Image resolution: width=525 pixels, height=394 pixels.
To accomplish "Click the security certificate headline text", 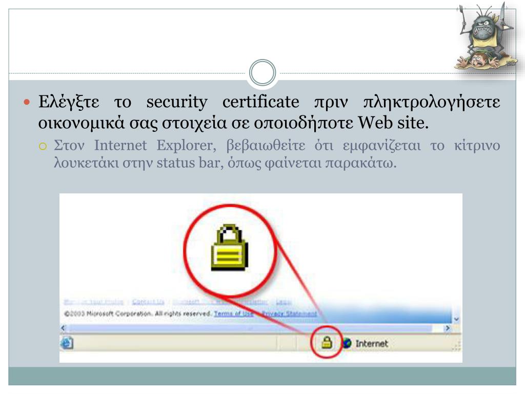I will click(269, 112).
